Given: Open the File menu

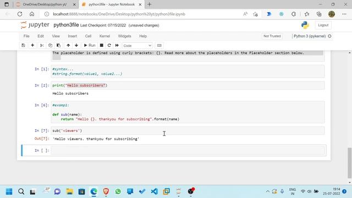Looking at the screenshot, I should (x=26, y=36).
